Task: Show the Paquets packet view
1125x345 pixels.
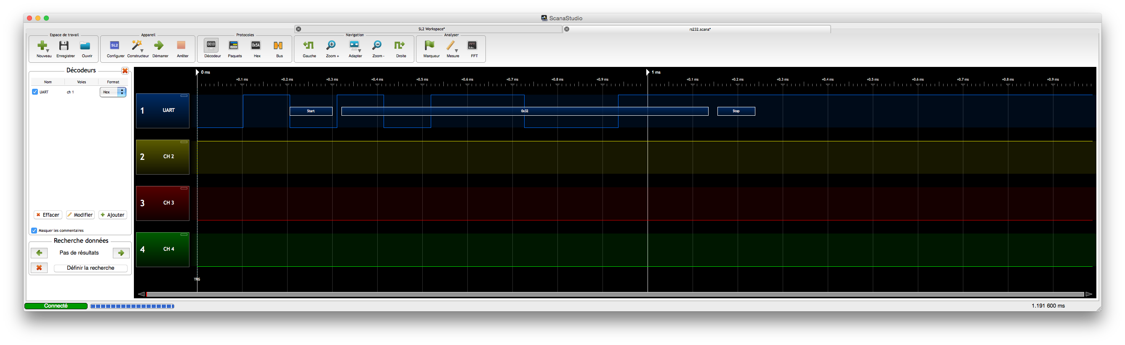Action: point(234,46)
